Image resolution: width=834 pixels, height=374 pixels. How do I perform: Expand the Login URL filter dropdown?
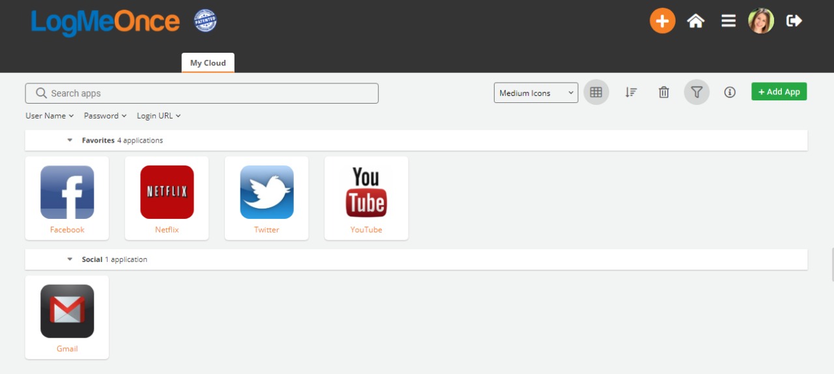click(x=159, y=116)
